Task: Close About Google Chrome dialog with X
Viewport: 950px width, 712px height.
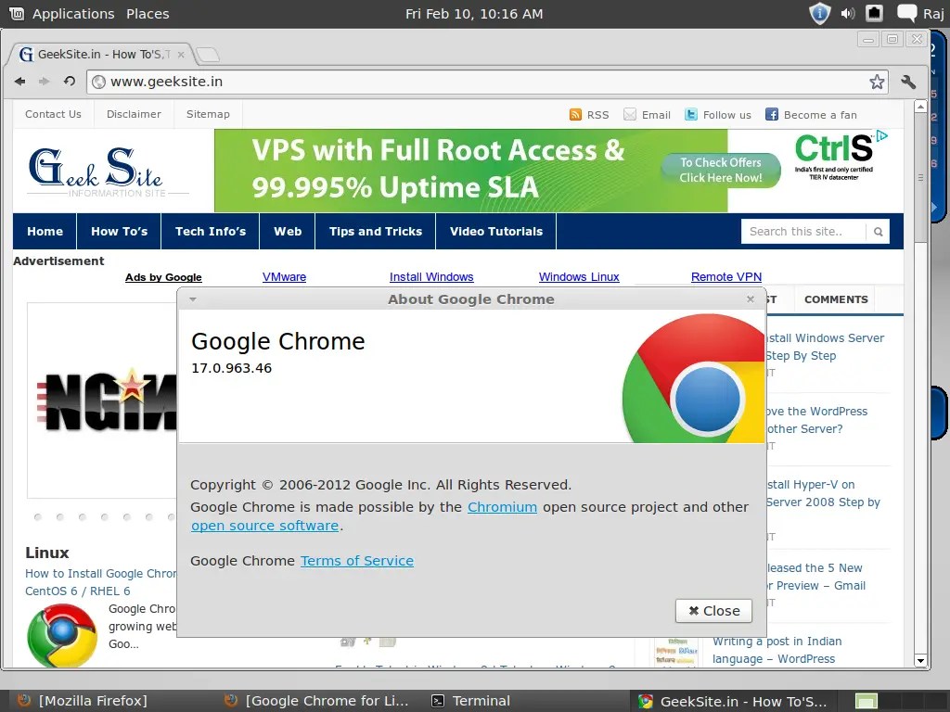Action: click(750, 299)
